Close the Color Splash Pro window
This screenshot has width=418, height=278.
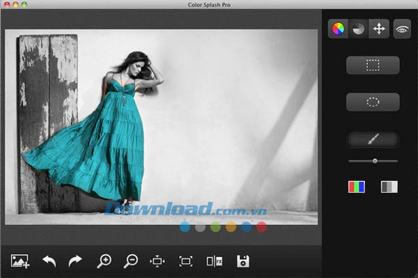pyautogui.click(x=7, y=5)
